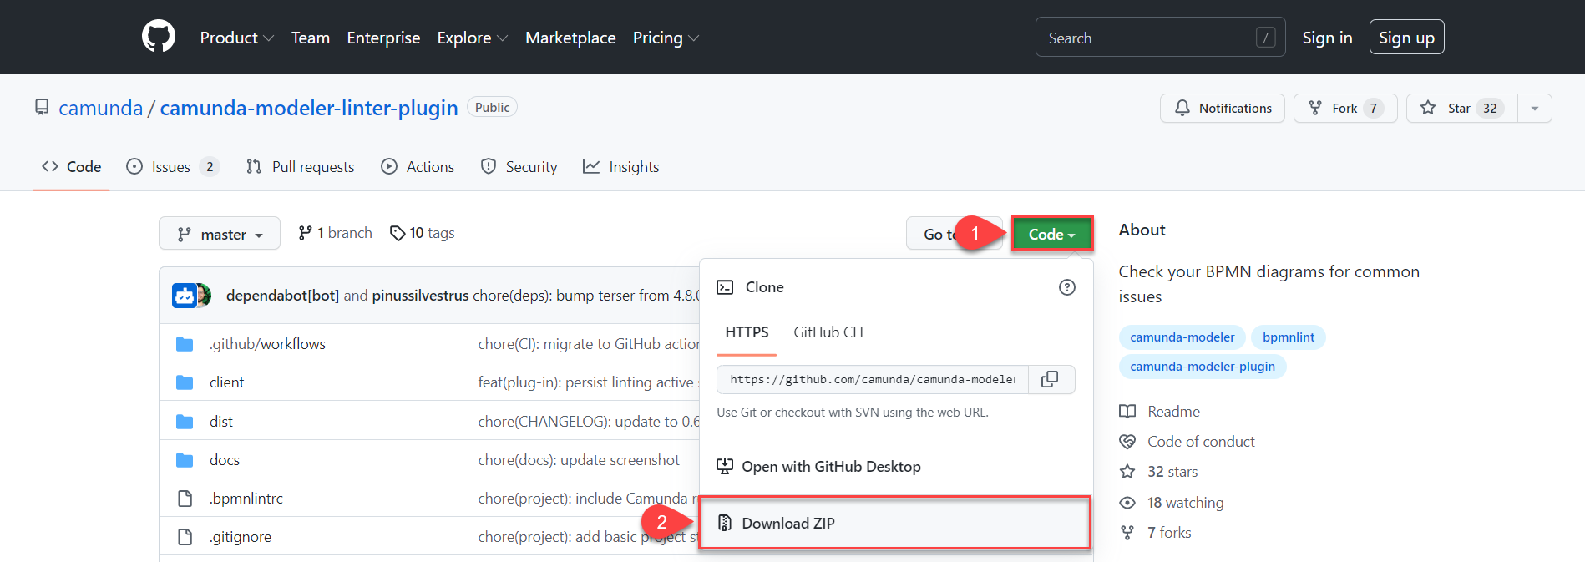This screenshot has height=562, width=1585.
Task: Select the HTTPS clone URL field
Action: [873, 379]
